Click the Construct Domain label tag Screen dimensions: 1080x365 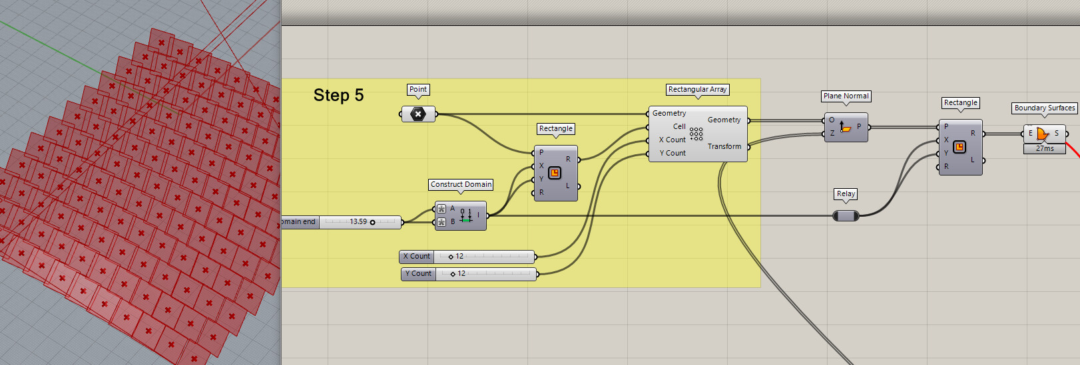461,184
